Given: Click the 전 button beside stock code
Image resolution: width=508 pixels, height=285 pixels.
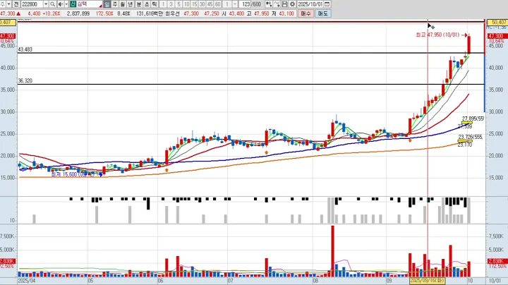Looking at the screenshot, I should point(16,4).
